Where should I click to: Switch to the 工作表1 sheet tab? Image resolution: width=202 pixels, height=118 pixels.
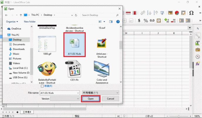click(x=27, y=112)
